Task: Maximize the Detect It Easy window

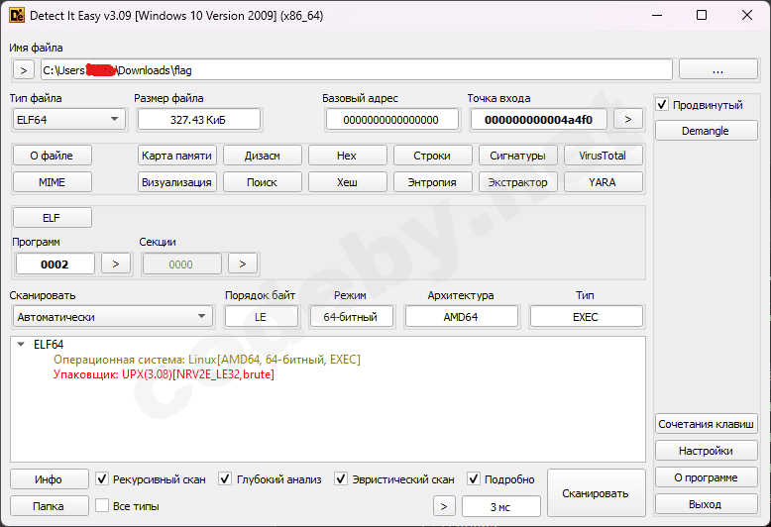Action: [x=702, y=15]
